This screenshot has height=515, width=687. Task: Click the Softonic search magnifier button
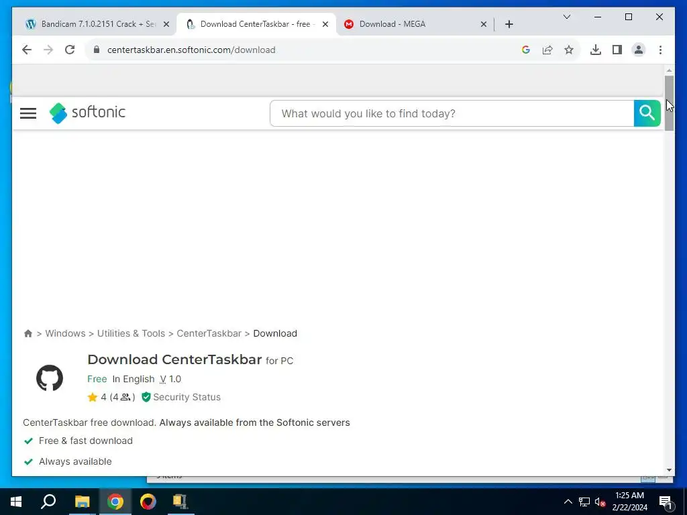tap(647, 113)
